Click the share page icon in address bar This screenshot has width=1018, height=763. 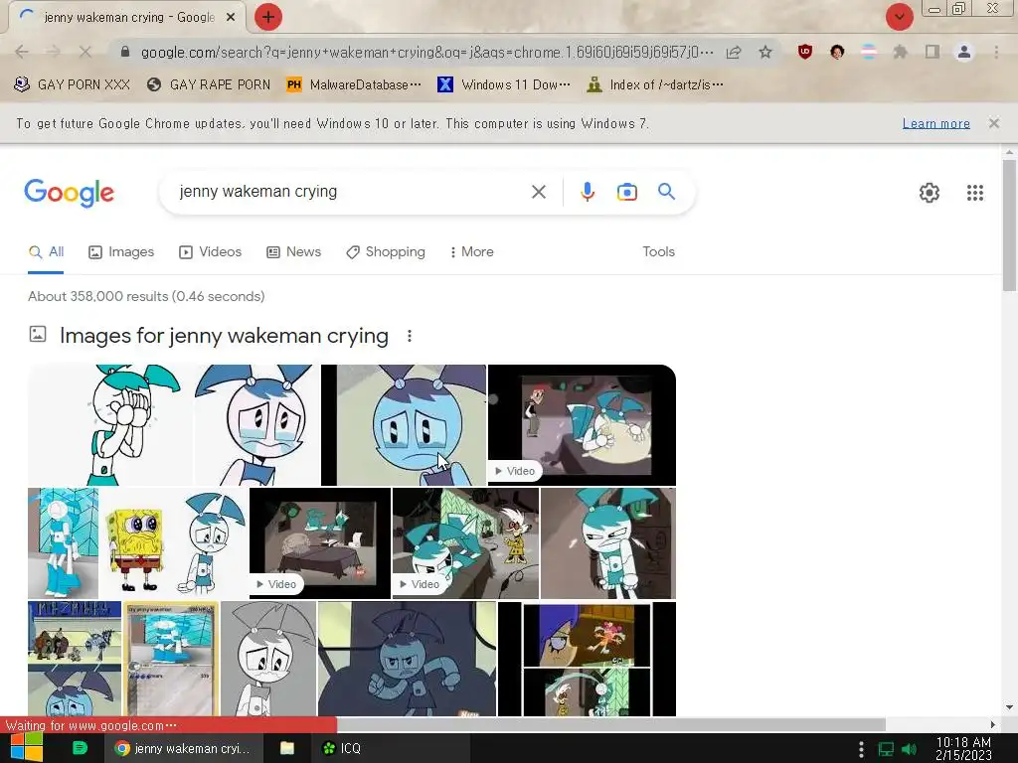[x=735, y=52]
